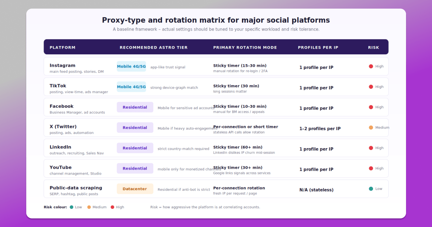Click 'strict country-match required' note
Viewport: 432px width, 227px height.
tap(183, 149)
